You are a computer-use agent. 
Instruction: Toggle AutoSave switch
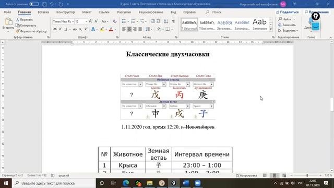coord(34,4)
